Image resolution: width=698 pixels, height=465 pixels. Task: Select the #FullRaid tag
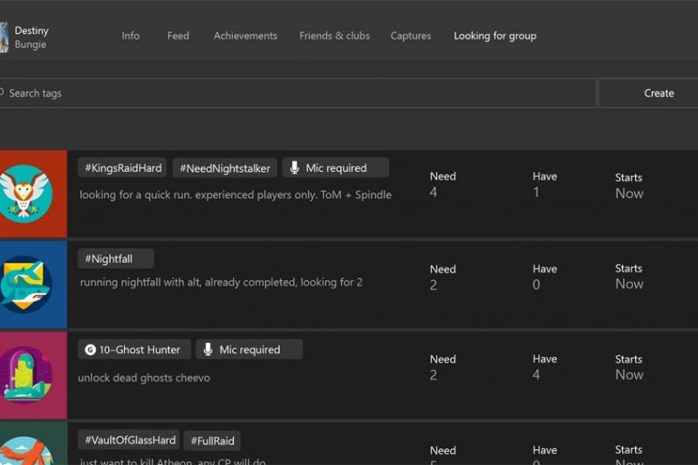(x=212, y=441)
